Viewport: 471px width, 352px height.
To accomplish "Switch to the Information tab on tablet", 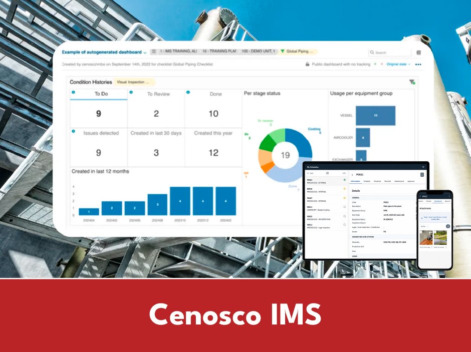I will click(x=355, y=181).
